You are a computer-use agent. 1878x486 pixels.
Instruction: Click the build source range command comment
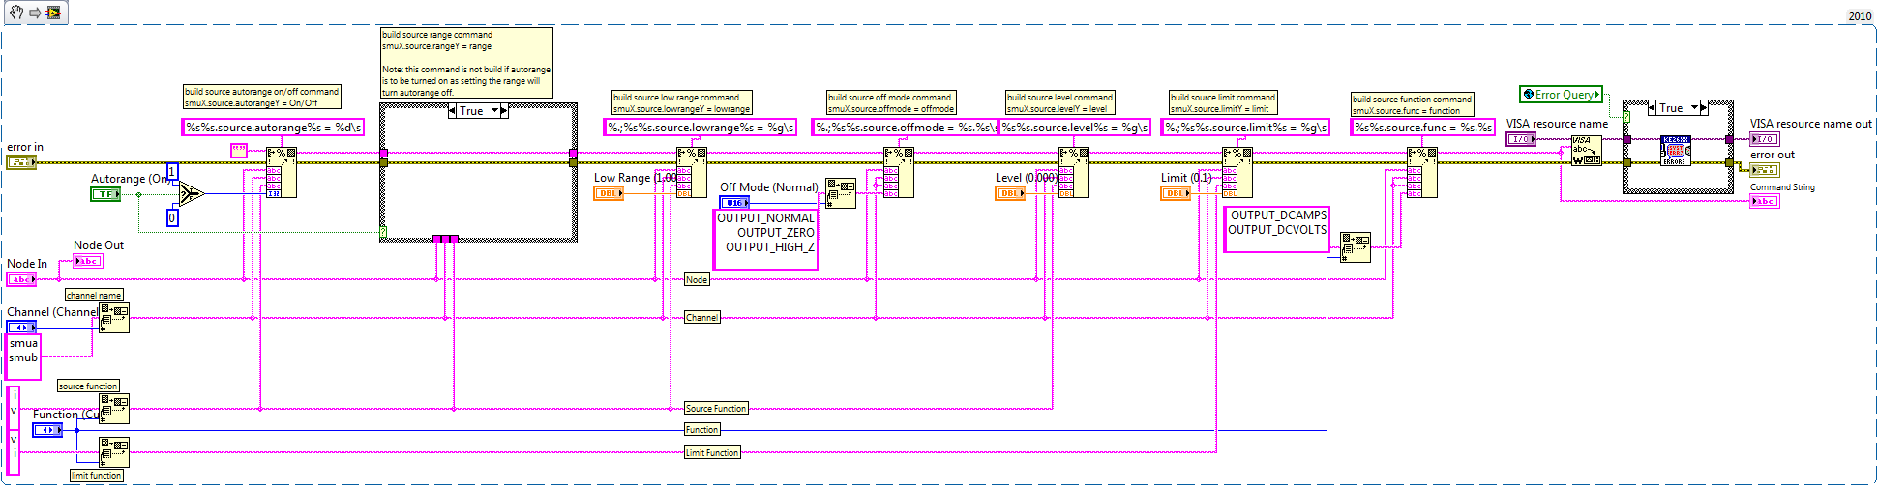tap(467, 63)
